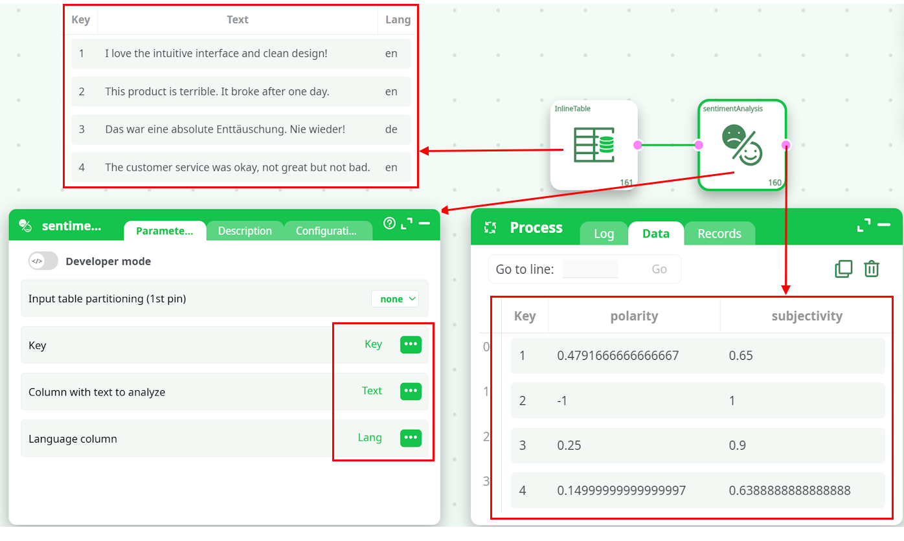Open column picker for Language column
This screenshot has width=904, height=541.
click(411, 438)
